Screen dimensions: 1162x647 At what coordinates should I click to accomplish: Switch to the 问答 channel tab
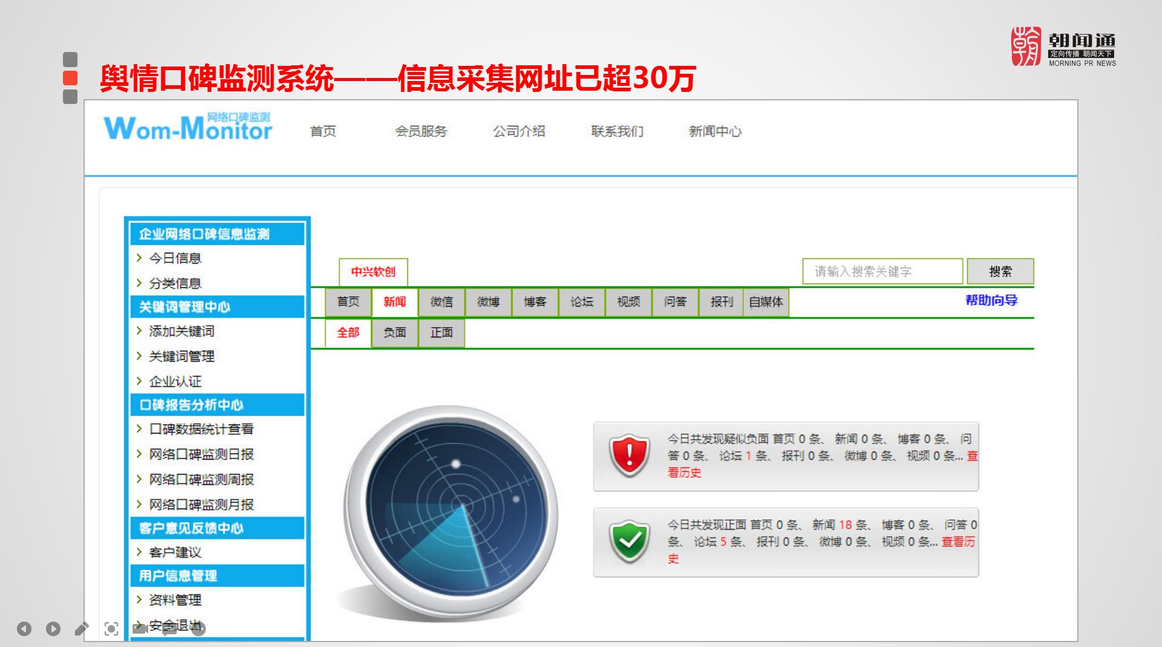coord(675,302)
